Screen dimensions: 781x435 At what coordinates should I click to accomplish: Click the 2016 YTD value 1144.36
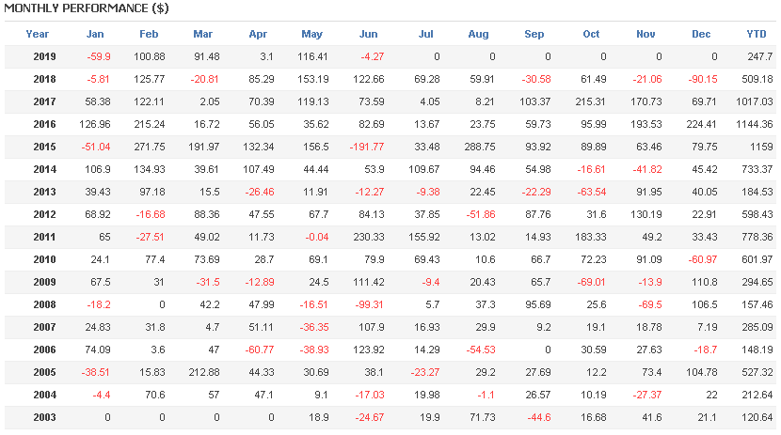click(755, 124)
